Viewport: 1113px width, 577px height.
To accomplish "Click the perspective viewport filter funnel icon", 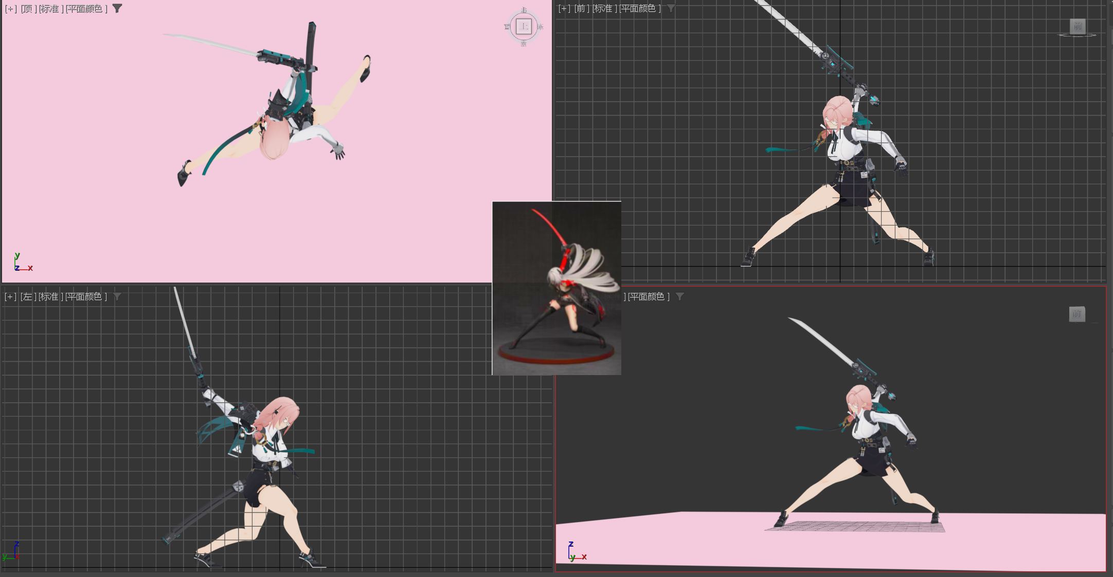I will click(x=680, y=296).
